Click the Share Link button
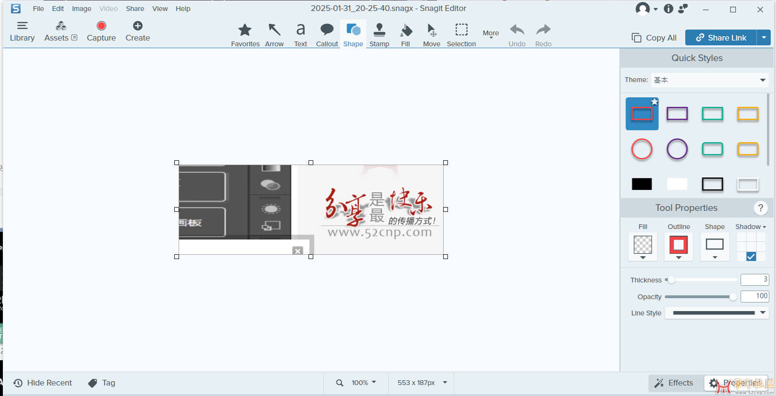Image resolution: width=776 pixels, height=396 pixels. [721, 38]
